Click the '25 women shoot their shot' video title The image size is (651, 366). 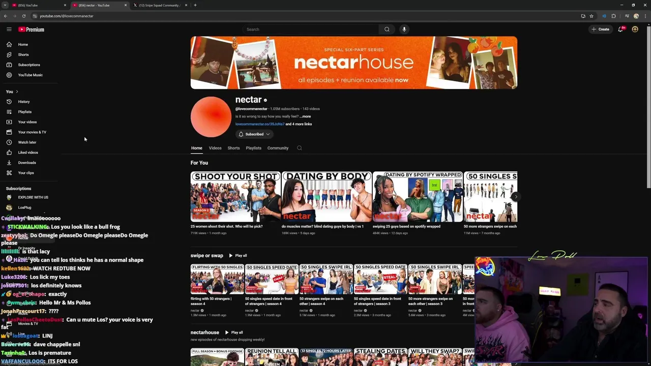[x=226, y=226]
